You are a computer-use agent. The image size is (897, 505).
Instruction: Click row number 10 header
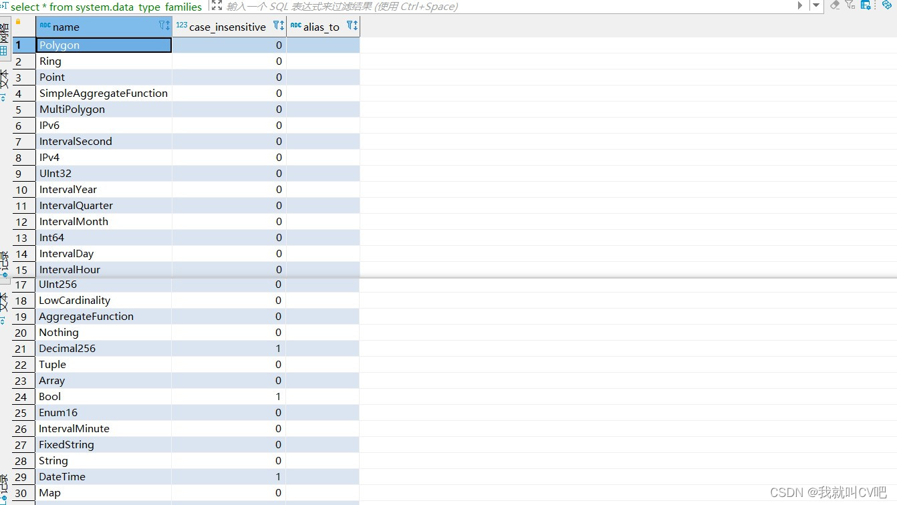pos(24,190)
